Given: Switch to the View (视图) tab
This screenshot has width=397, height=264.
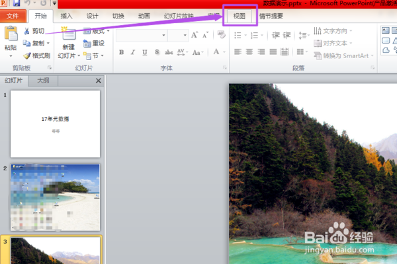Looking at the screenshot, I should point(240,16).
